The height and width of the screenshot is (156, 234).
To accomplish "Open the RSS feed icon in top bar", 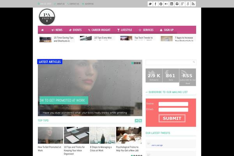I will click(x=193, y=4).
